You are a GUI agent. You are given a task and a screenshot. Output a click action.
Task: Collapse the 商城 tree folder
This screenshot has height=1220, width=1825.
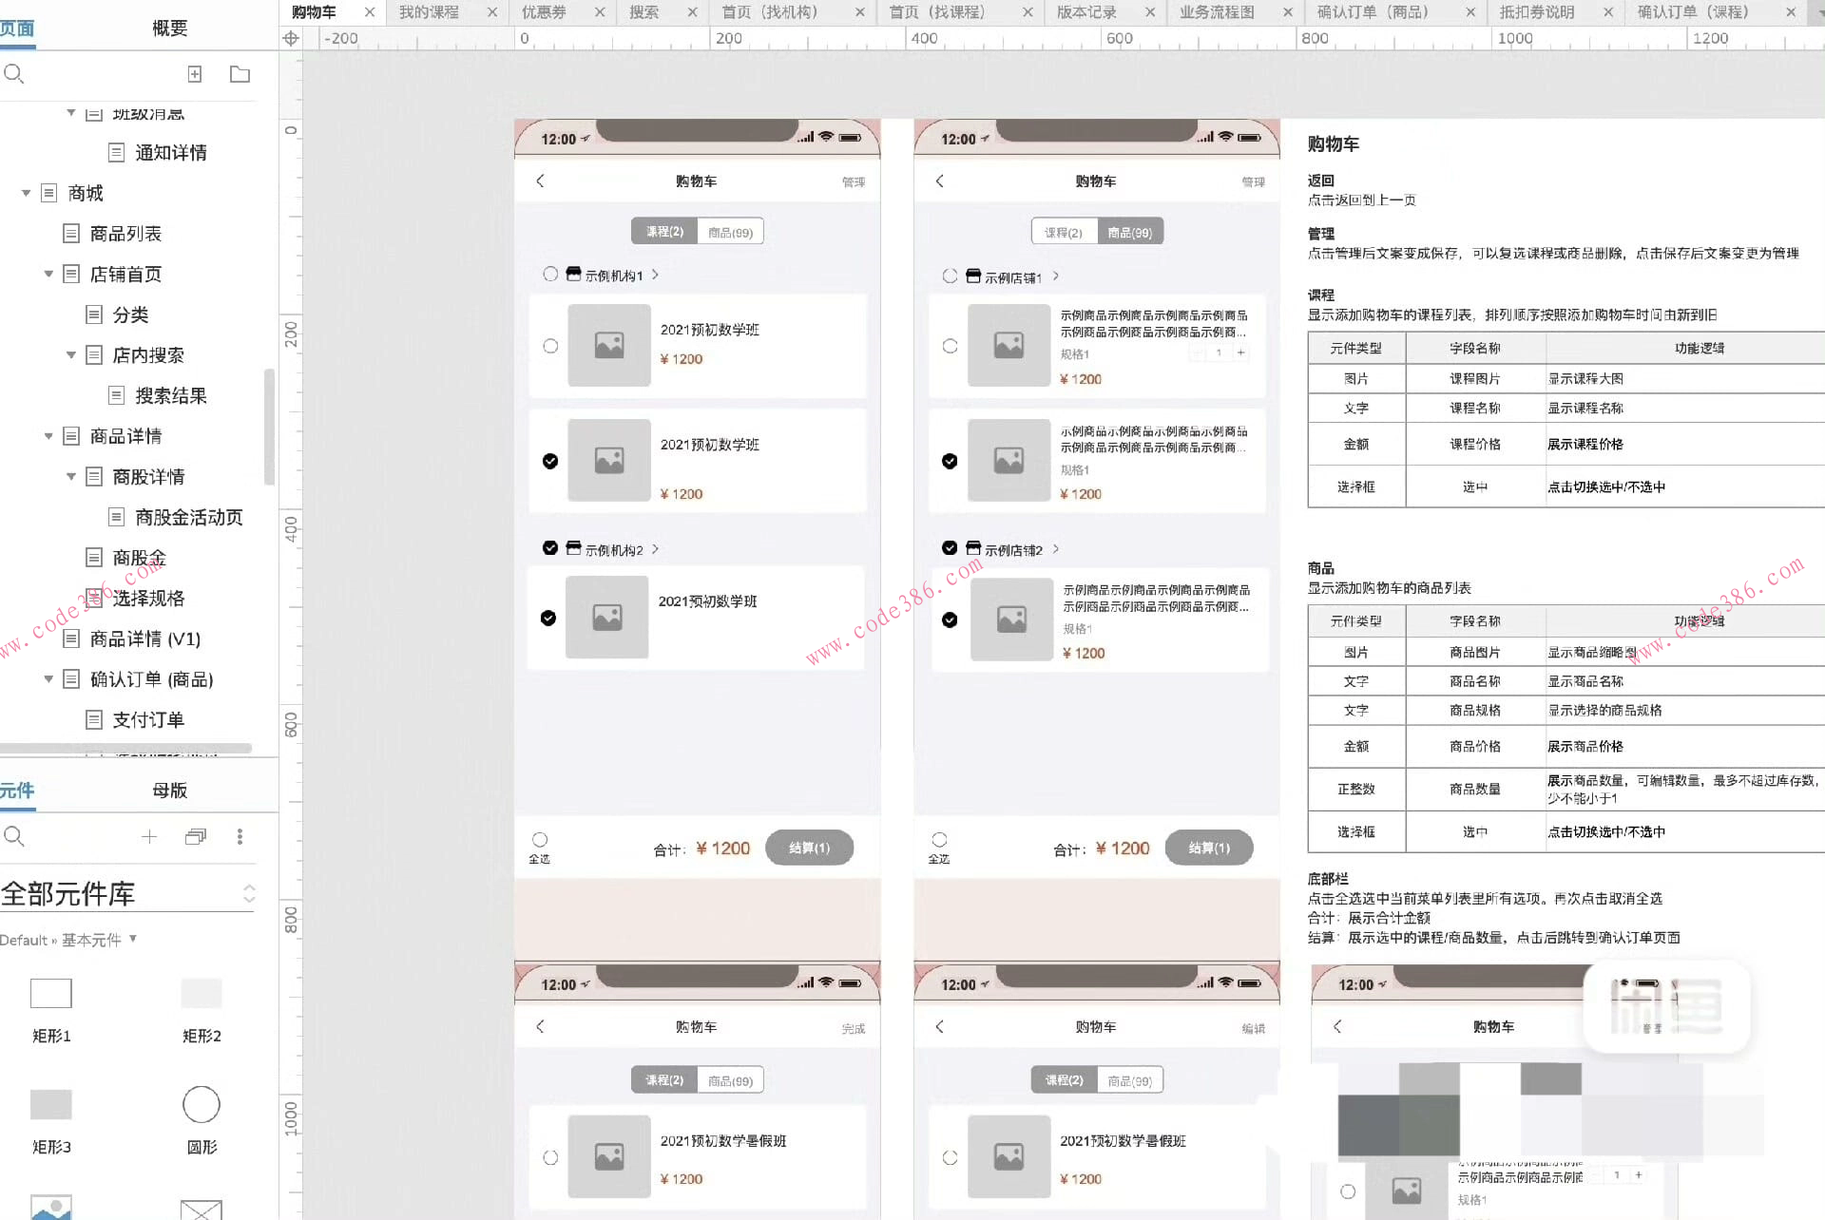coord(27,193)
